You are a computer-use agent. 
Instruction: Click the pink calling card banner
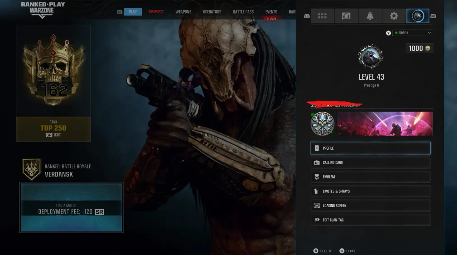[x=385, y=124]
